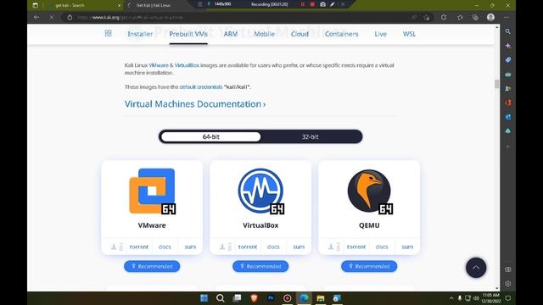Open Virtual Machines Documentation link

[195, 104]
